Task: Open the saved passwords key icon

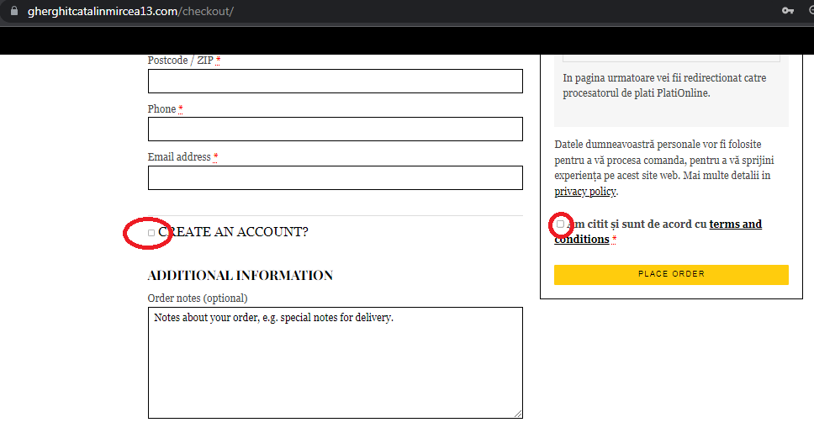Action: [788, 11]
